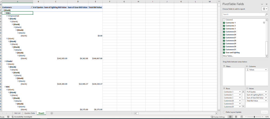The image size is (270, 119).
Task: Switch to Page Break Preview view
Action: coord(241,117)
